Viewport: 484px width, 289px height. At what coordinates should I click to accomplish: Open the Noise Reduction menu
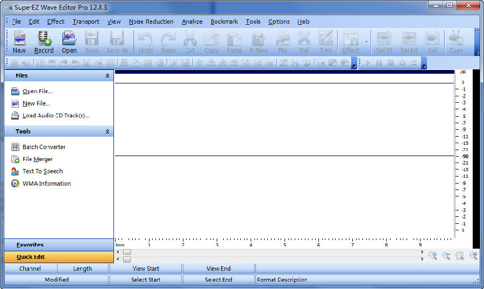(x=151, y=22)
